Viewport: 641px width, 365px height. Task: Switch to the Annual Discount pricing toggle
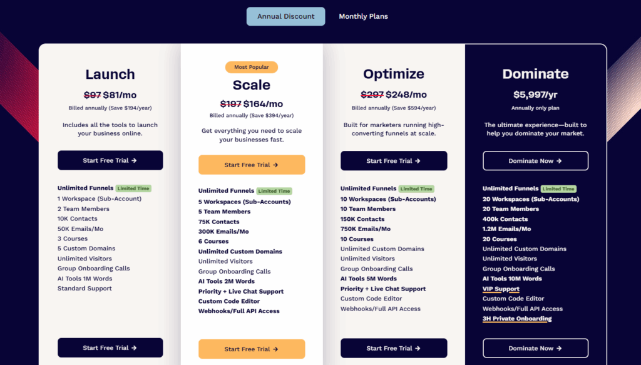click(285, 16)
